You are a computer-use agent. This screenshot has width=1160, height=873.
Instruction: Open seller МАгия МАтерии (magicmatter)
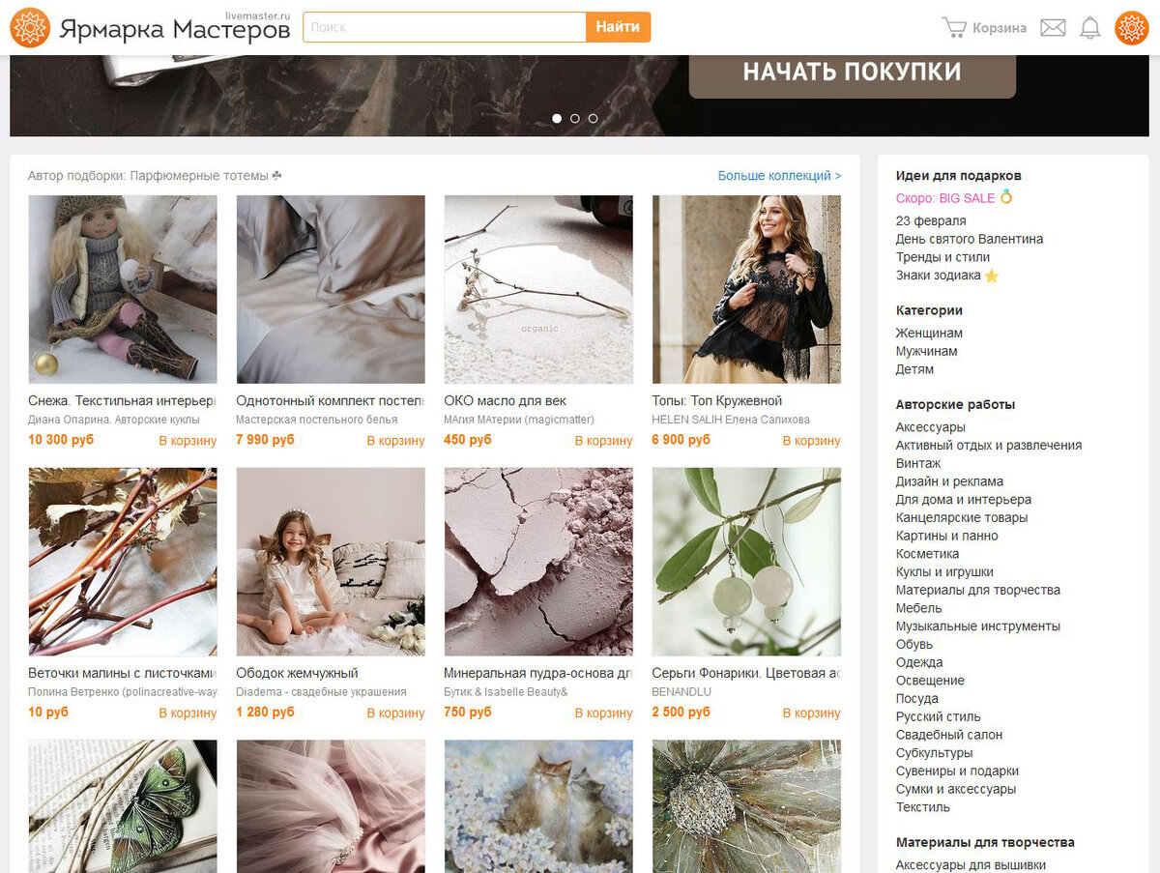[519, 420]
